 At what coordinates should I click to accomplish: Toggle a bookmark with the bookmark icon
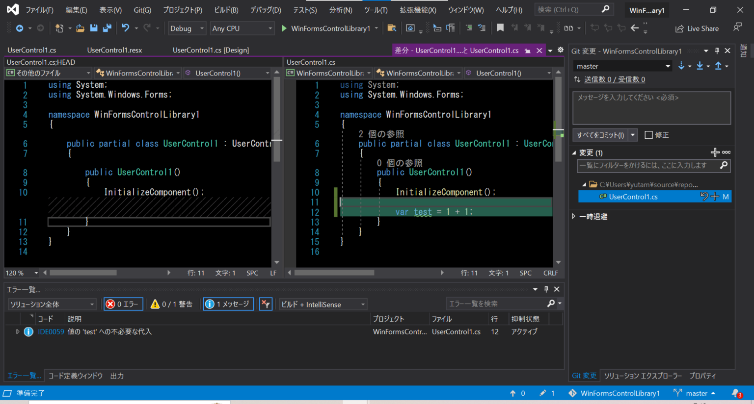tap(500, 28)
